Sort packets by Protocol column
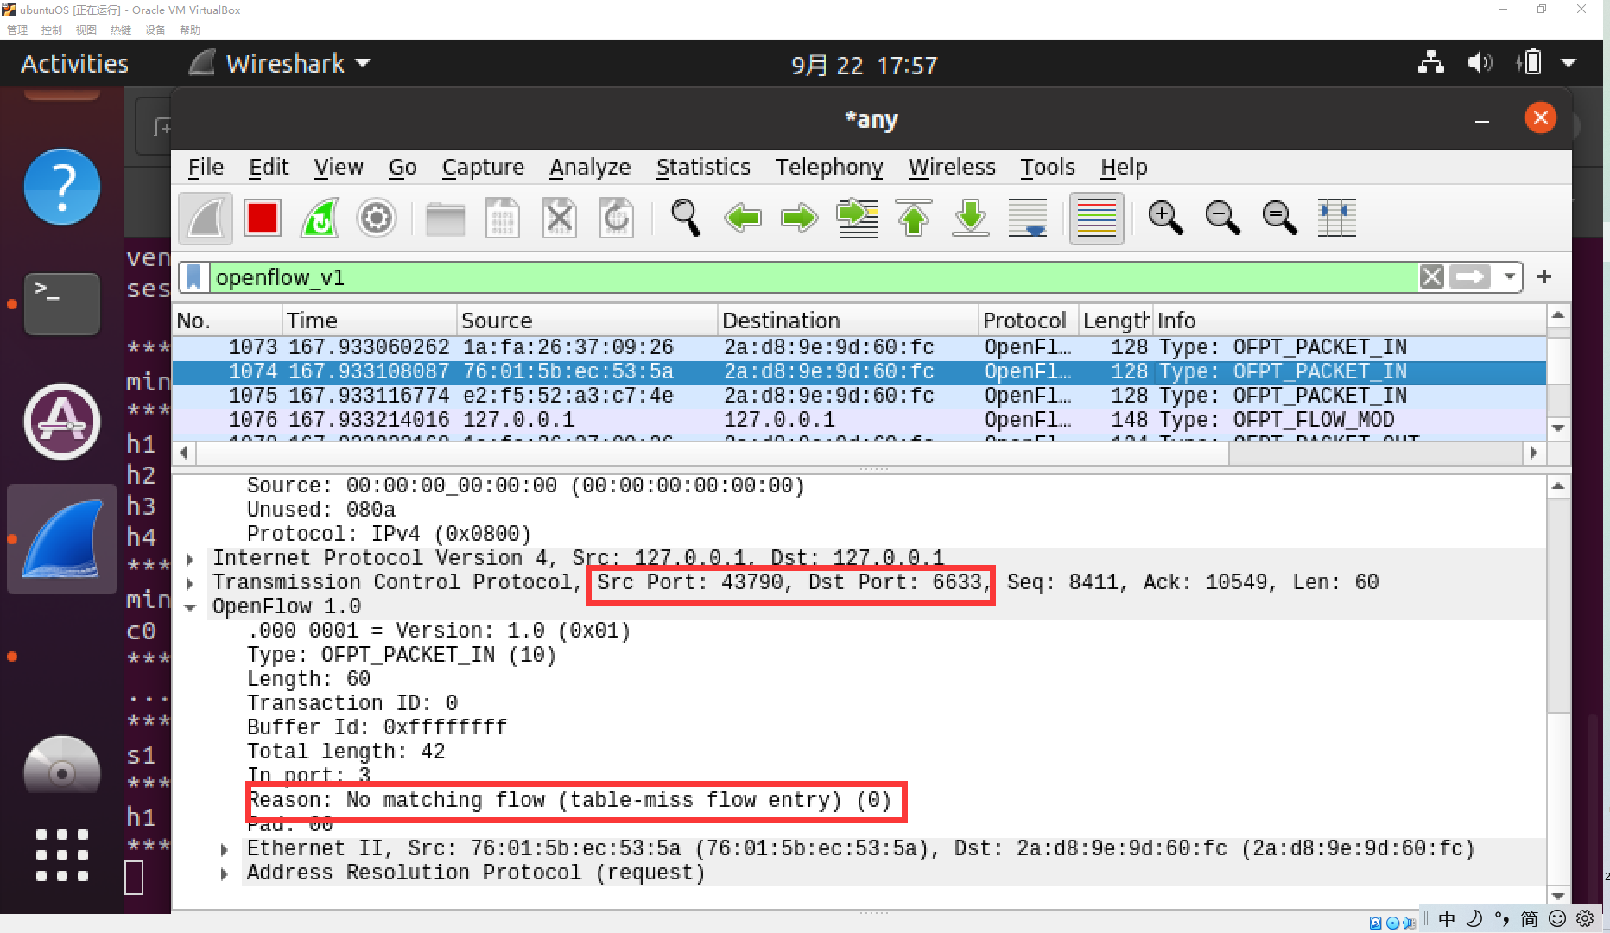This screenshot has width=1610, height=933. 1029,321
